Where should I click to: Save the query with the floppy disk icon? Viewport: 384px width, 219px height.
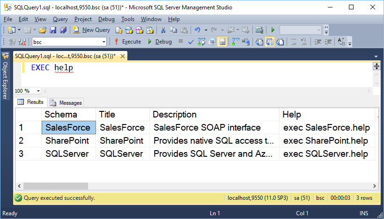pos(53,30)
